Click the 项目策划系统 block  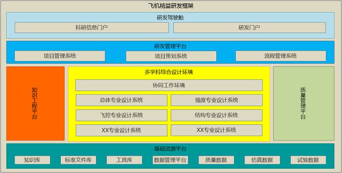point(171,56)
